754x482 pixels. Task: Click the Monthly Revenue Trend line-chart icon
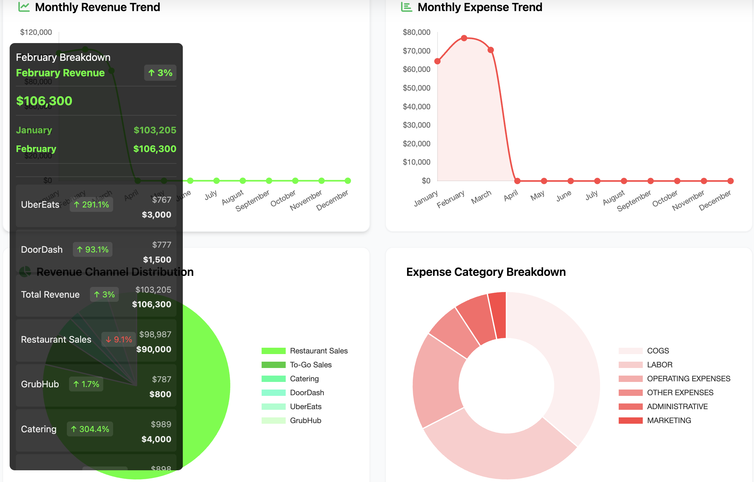point(24,7)
